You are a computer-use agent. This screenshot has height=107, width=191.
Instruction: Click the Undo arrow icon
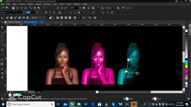pyautogui.click(x=44, y=8)
